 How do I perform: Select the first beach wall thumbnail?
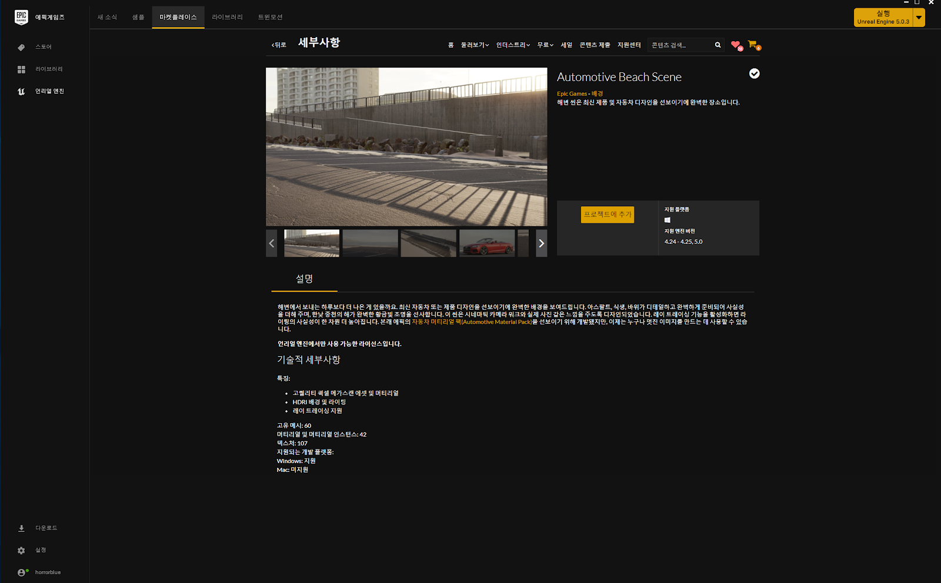(x=312, y=243)
